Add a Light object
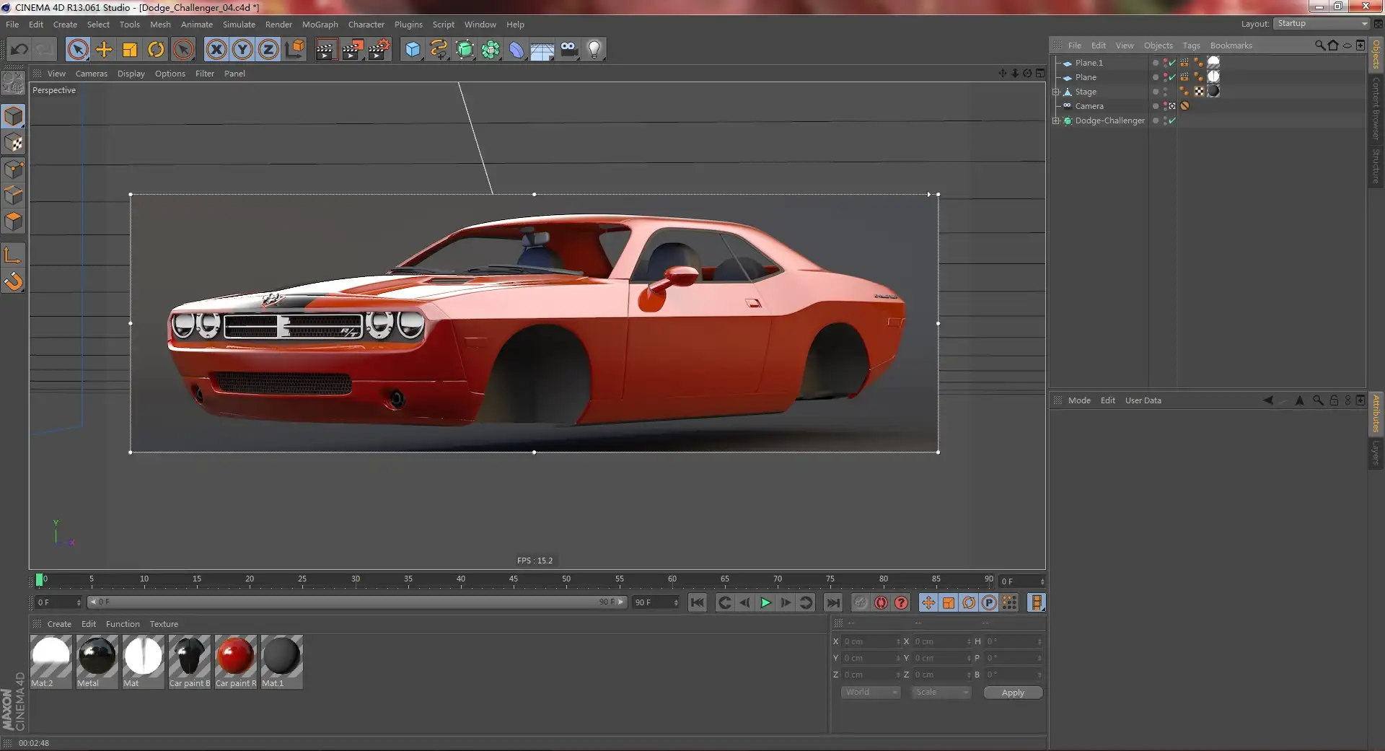 [594, 49]
